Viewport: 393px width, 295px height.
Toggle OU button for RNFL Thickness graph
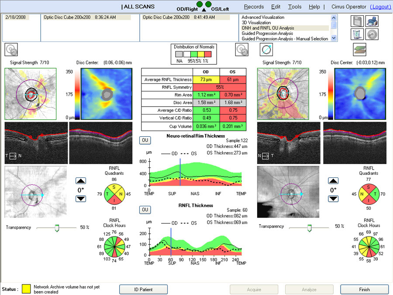click(x=145, y=210)
